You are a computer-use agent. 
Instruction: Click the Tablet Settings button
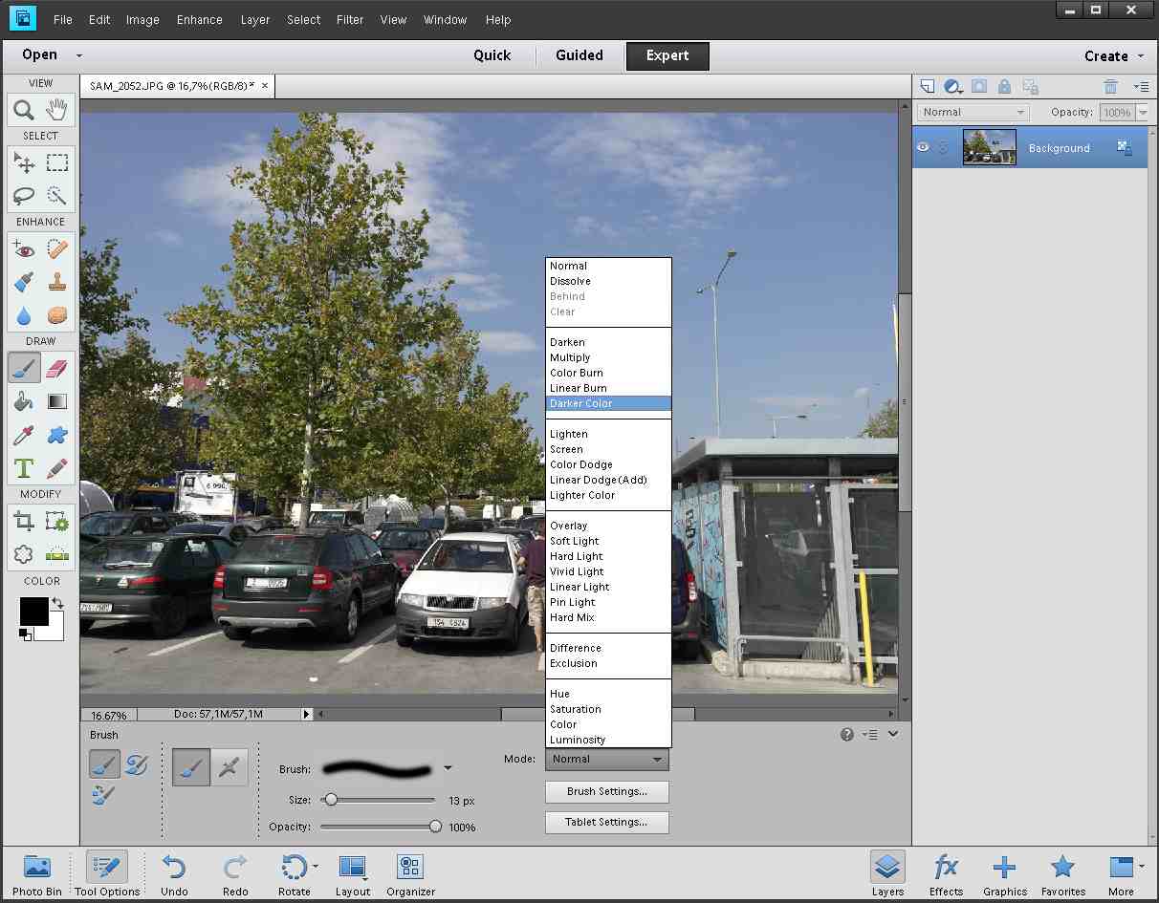[606, 822]
